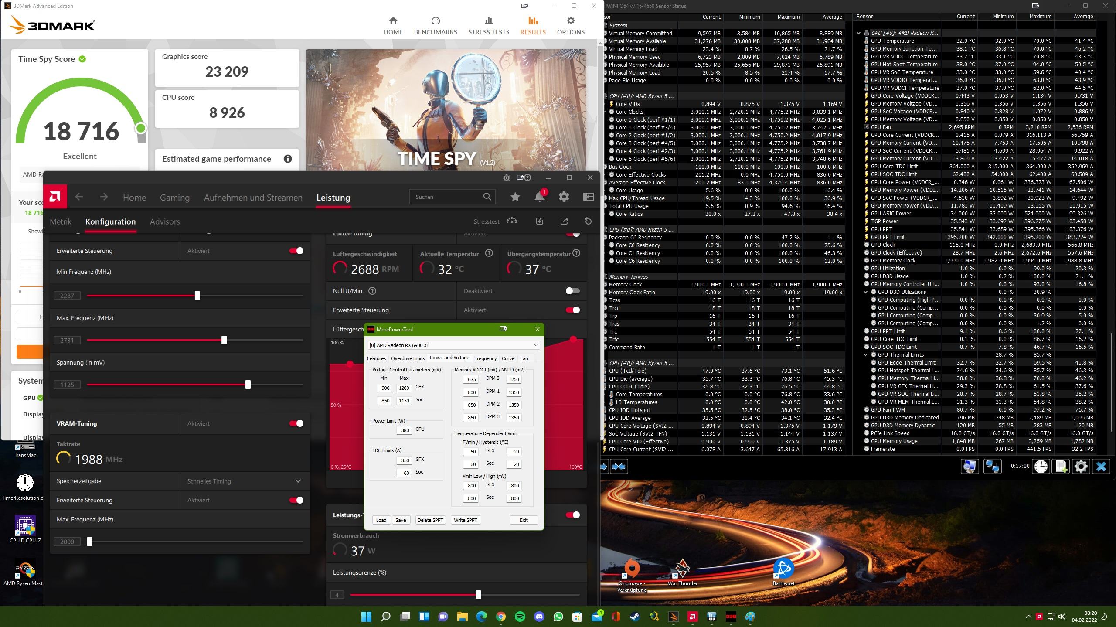Adjust Leistungsgrenze (%) slider handle
1116x627 pixels.
[x=478, y=595]
